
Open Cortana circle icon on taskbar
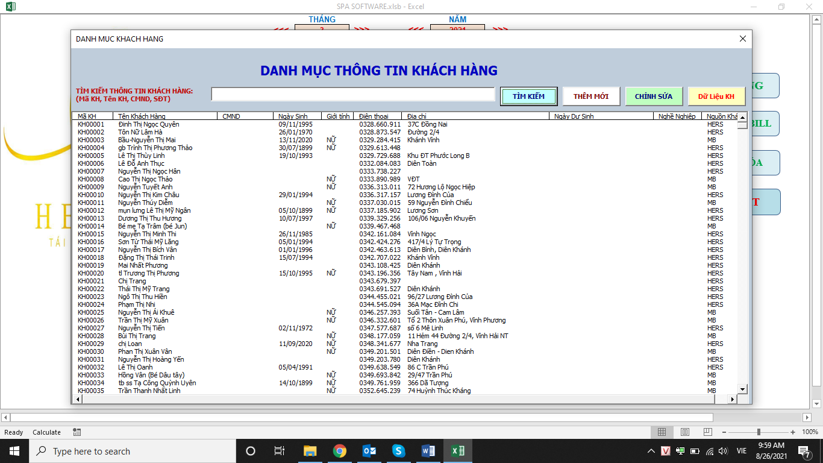tap(251, 451)
